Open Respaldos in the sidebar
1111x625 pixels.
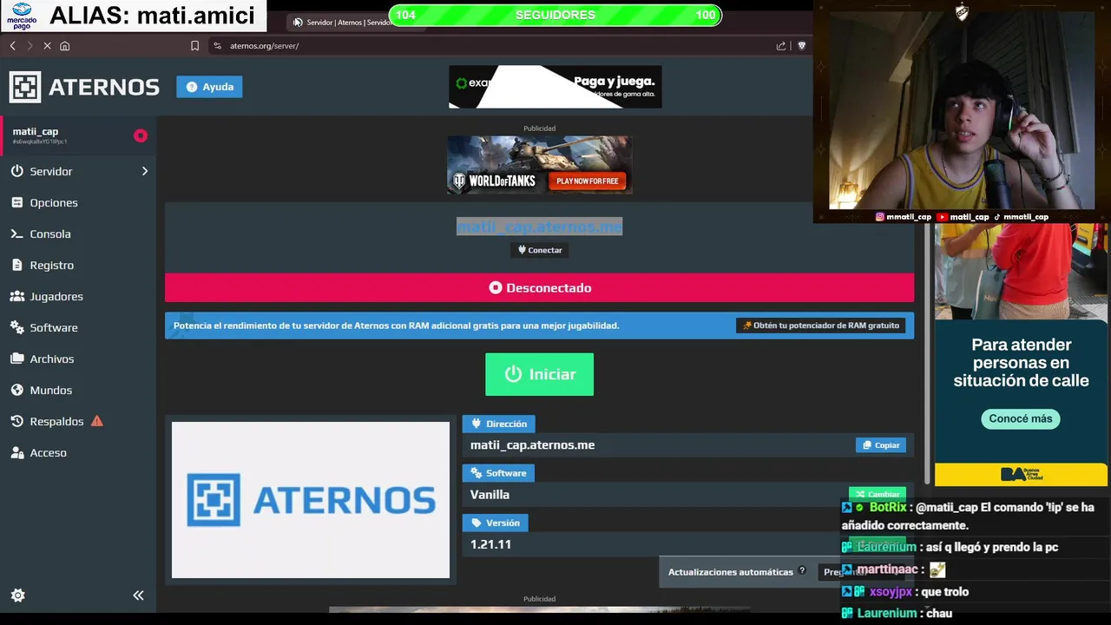(56, 421)
